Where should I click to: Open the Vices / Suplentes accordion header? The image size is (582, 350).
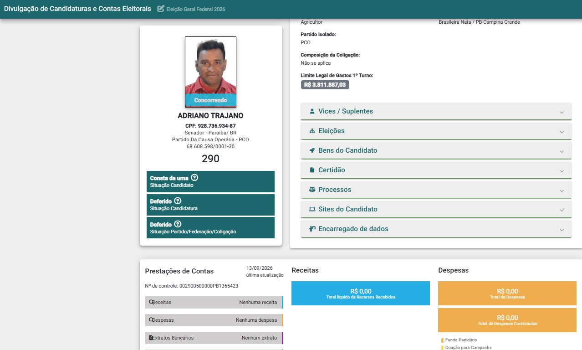(436, 111)
